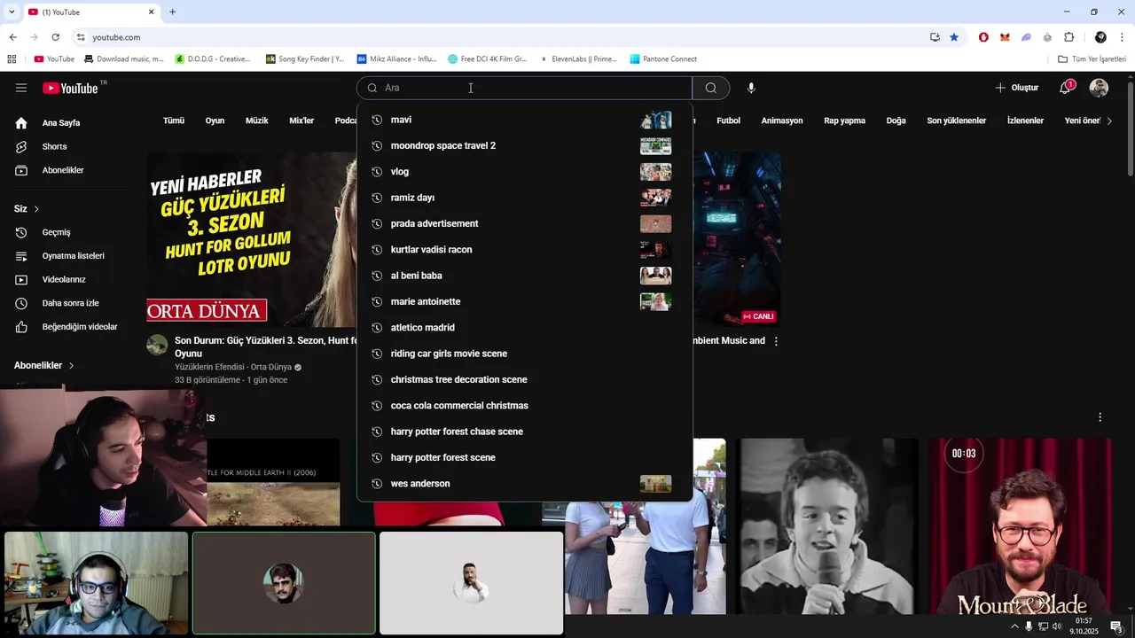Open the Pantone Connect bookmark
This screenshot has width=1135, height=638.
663,59
